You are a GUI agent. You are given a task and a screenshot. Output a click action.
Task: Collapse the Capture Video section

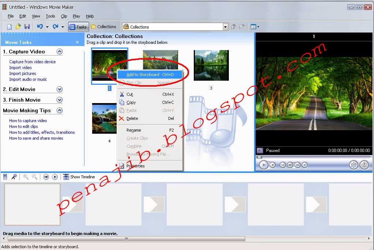(x=59, y=52)
